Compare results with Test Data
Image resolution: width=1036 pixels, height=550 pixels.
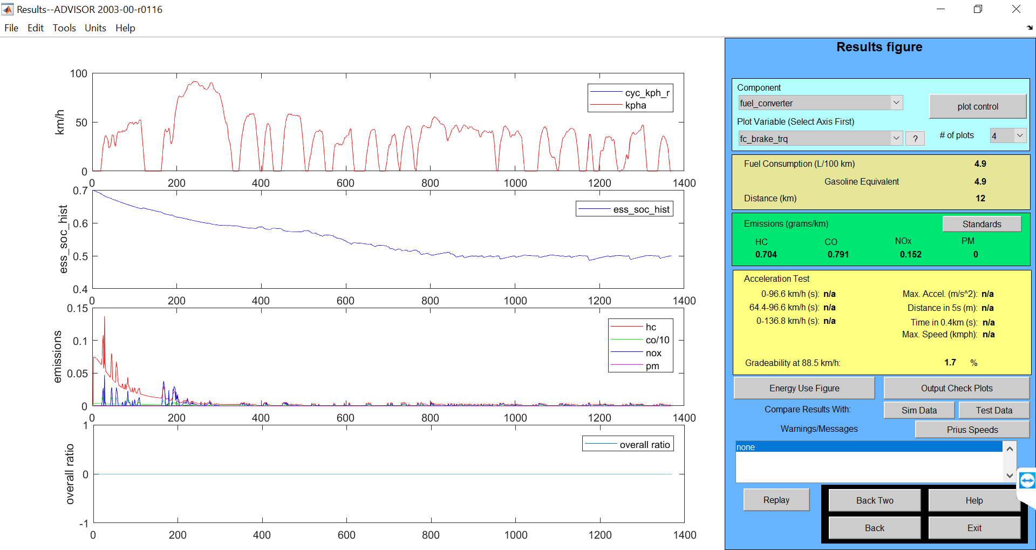(993, 410)
